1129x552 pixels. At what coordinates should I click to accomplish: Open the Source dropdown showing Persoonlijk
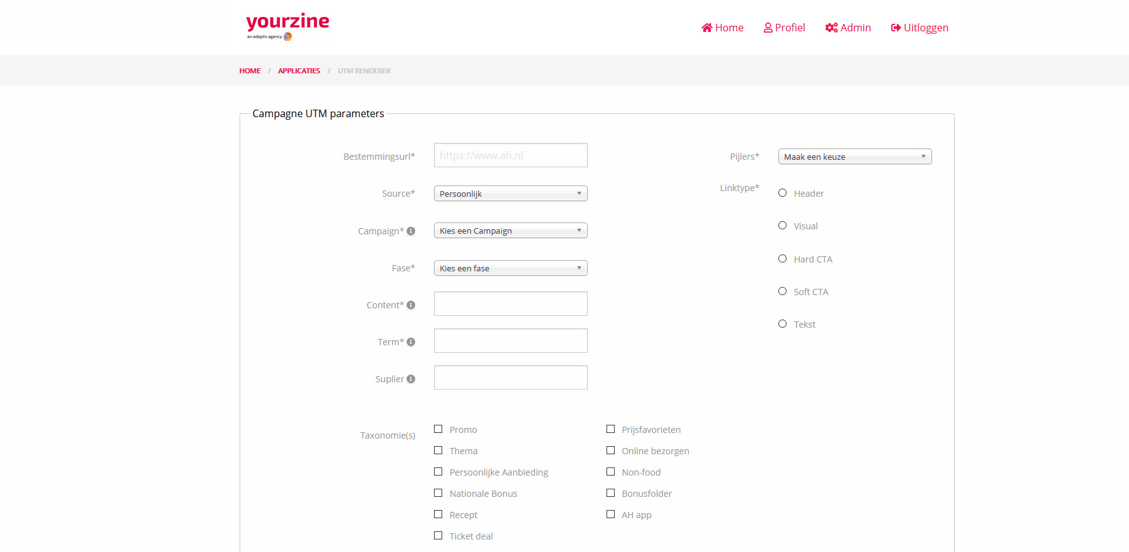pyautogui.click(x=511, y=194)
